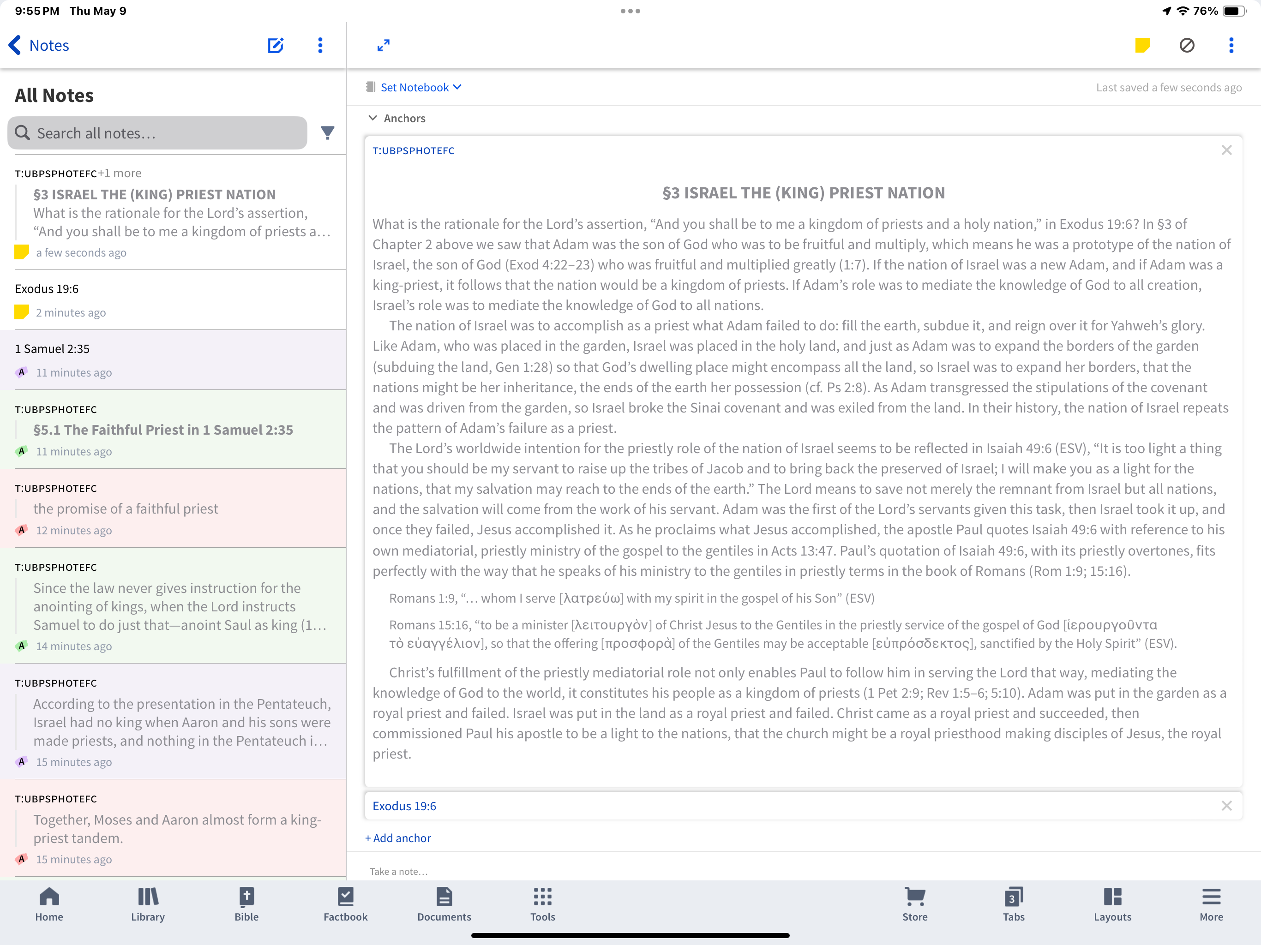Open the Factbook tab
This screenshot has height=945, width=1261.
tap(345, 904)
